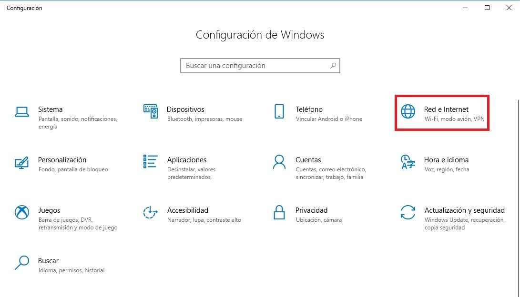Screen dimensions: 520x297
Task: Click 'Pantalla, sonido, notificaciones' description
Action: point(78,119)
